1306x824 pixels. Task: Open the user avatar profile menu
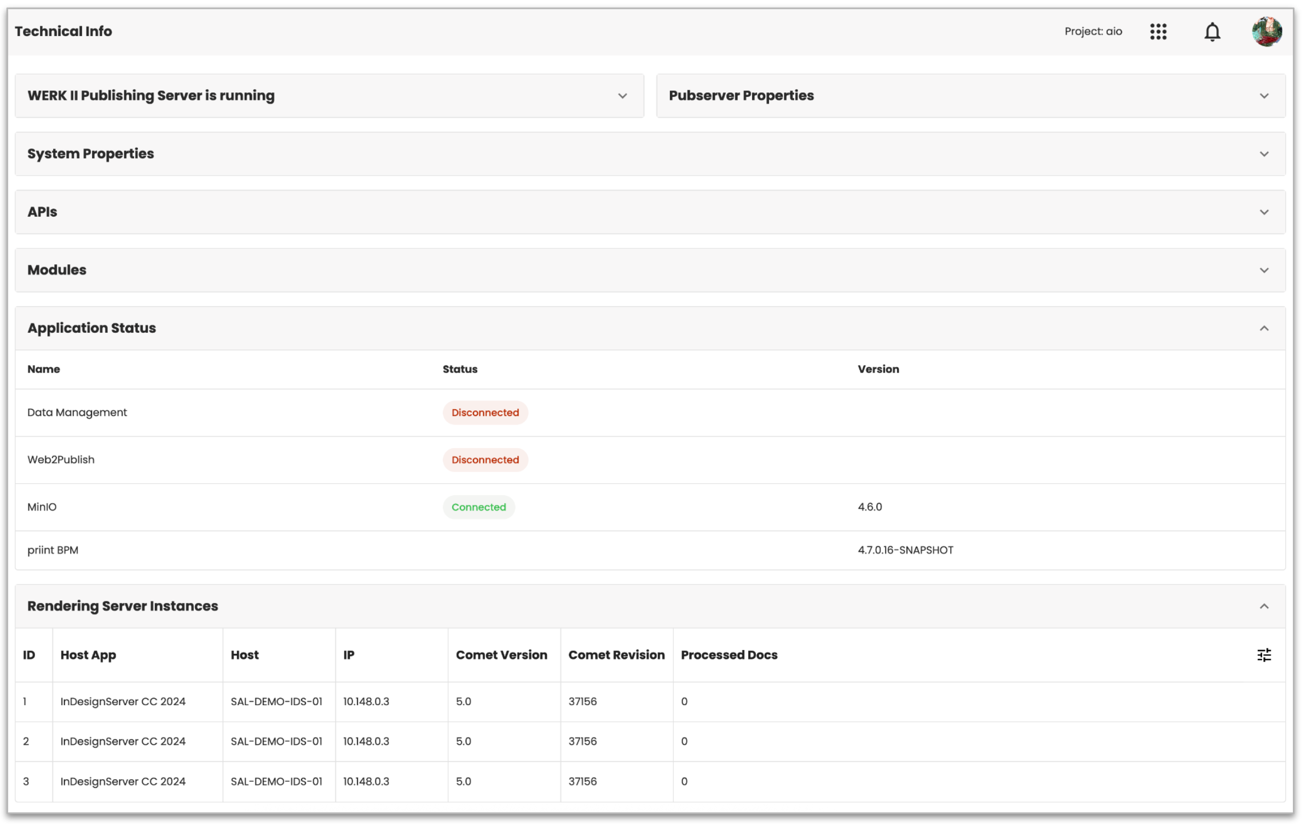[1266, 32]
